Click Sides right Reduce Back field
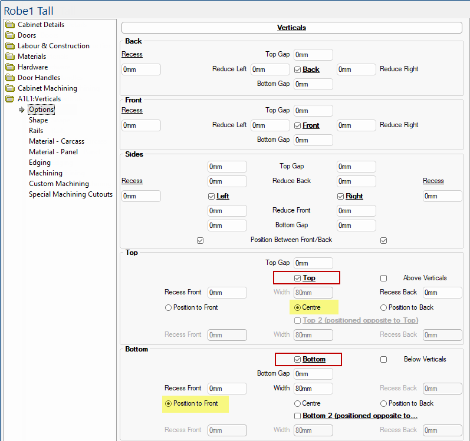 point(356,181)
